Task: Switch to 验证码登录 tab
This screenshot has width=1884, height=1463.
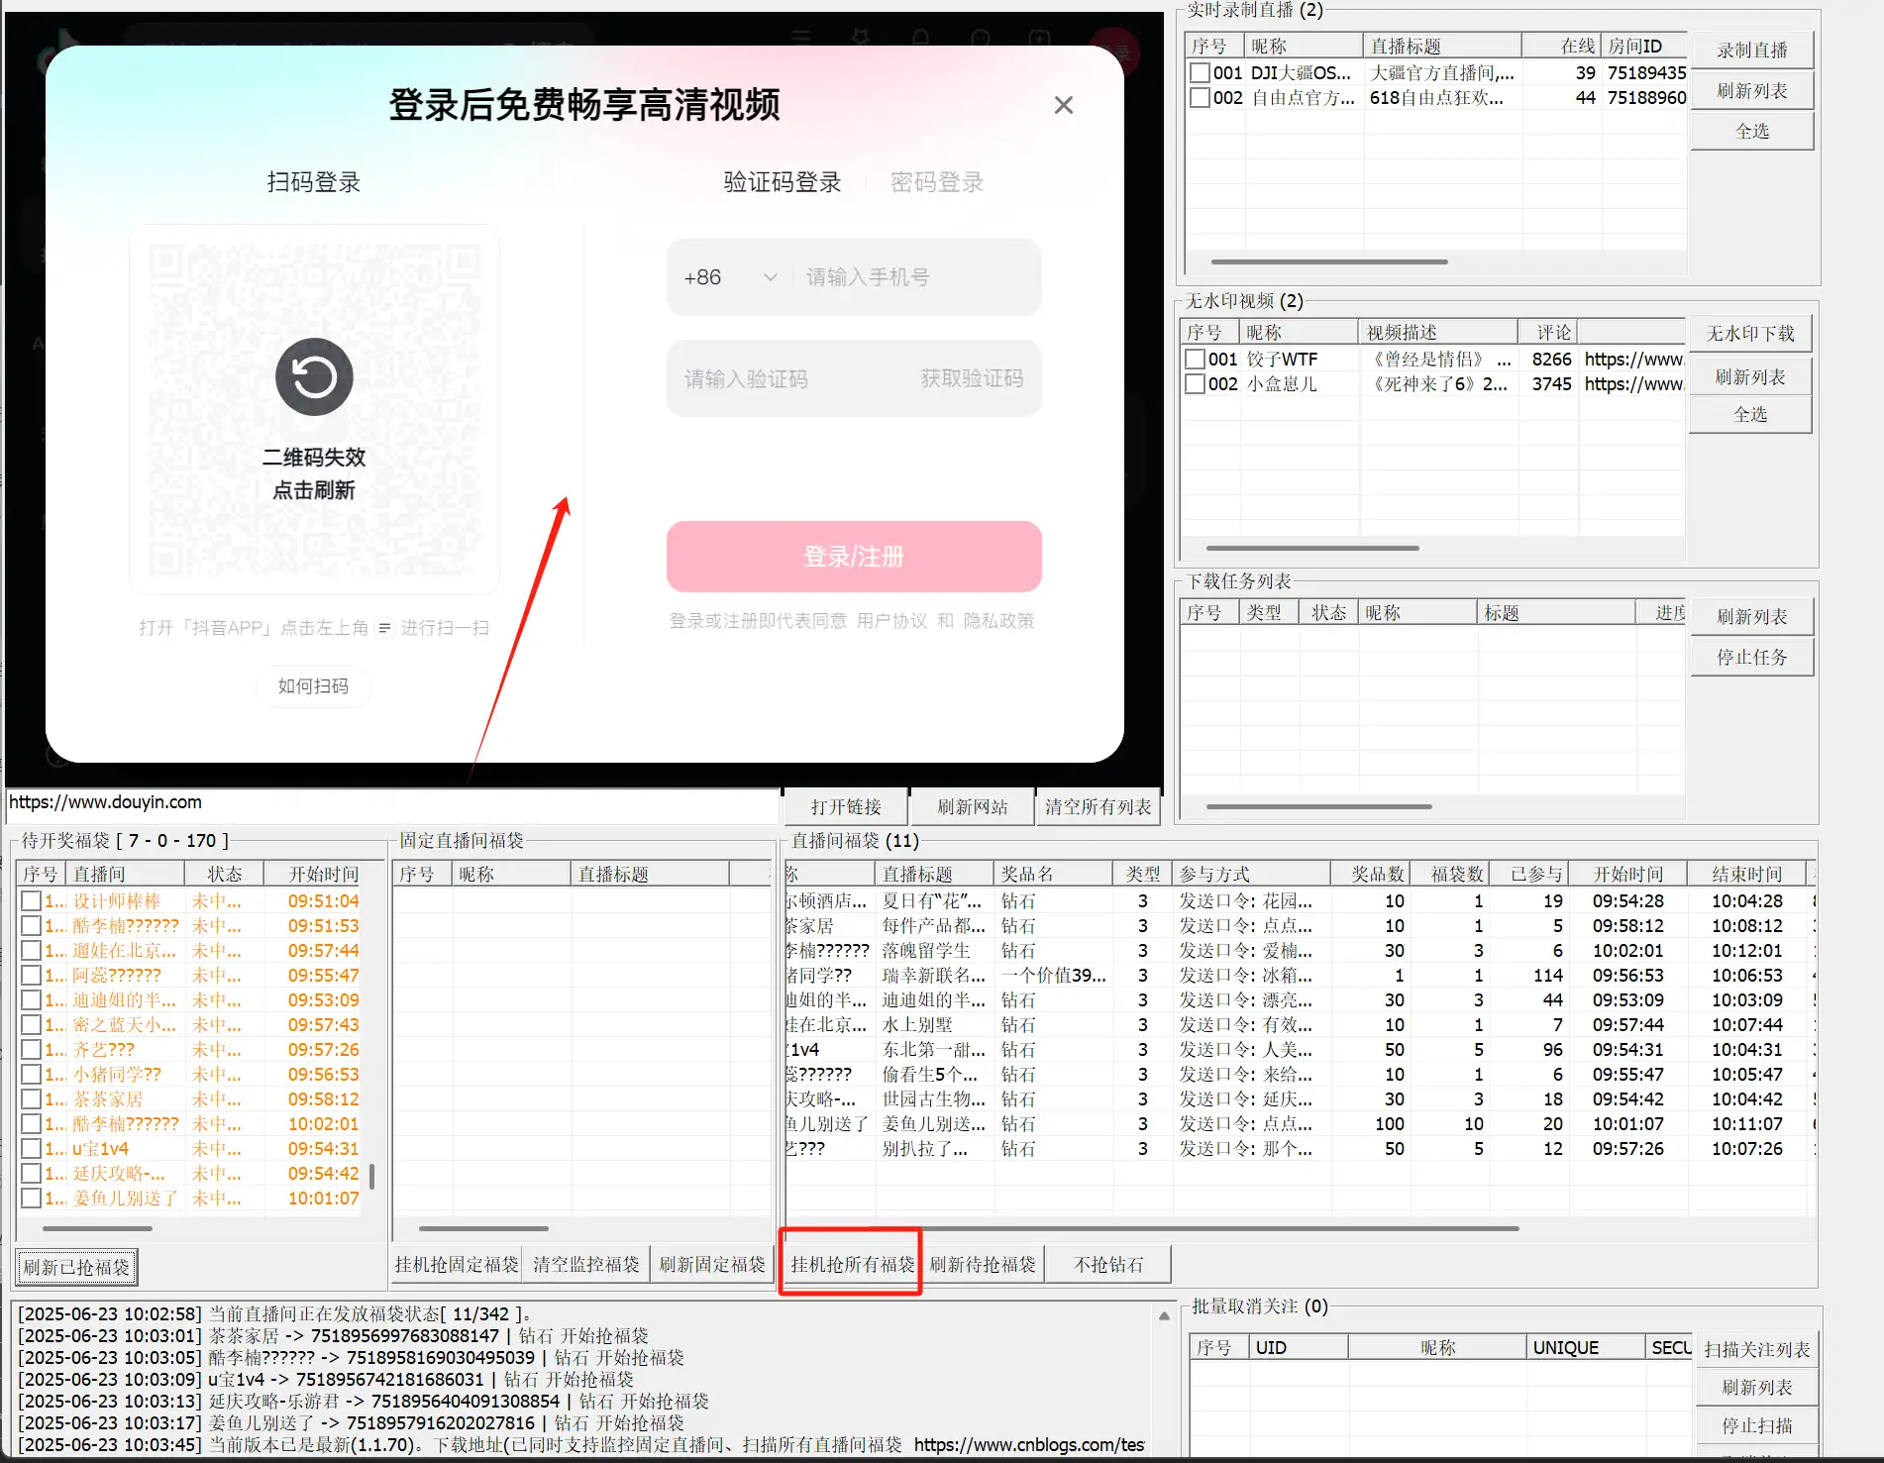Action: 782,182
